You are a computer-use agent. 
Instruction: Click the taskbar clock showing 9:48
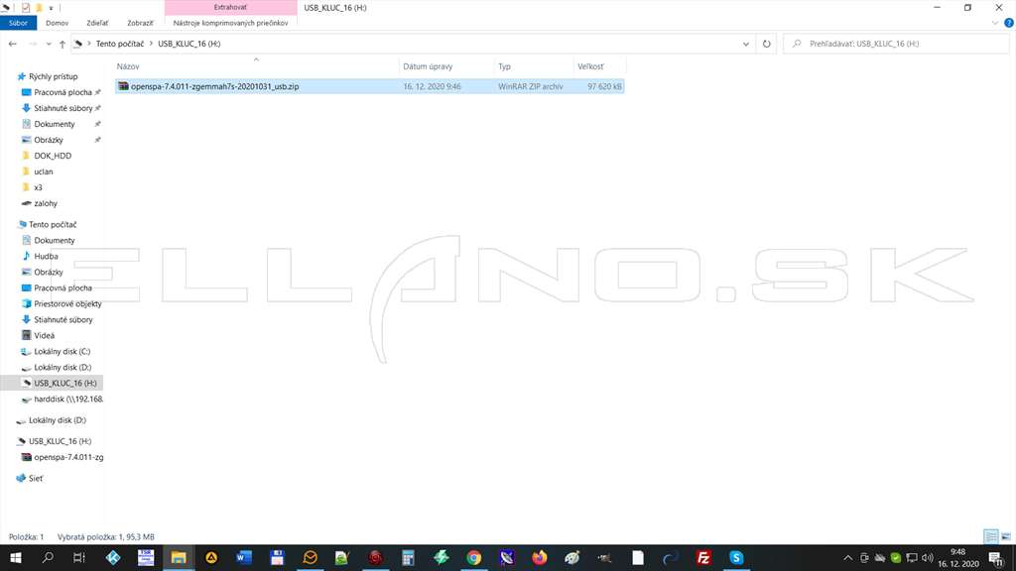pyautogui.click(x=958, y=557)
